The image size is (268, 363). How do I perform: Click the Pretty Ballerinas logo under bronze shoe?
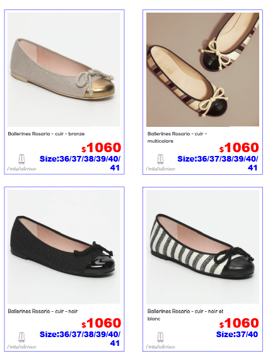[x=21, y=162]
